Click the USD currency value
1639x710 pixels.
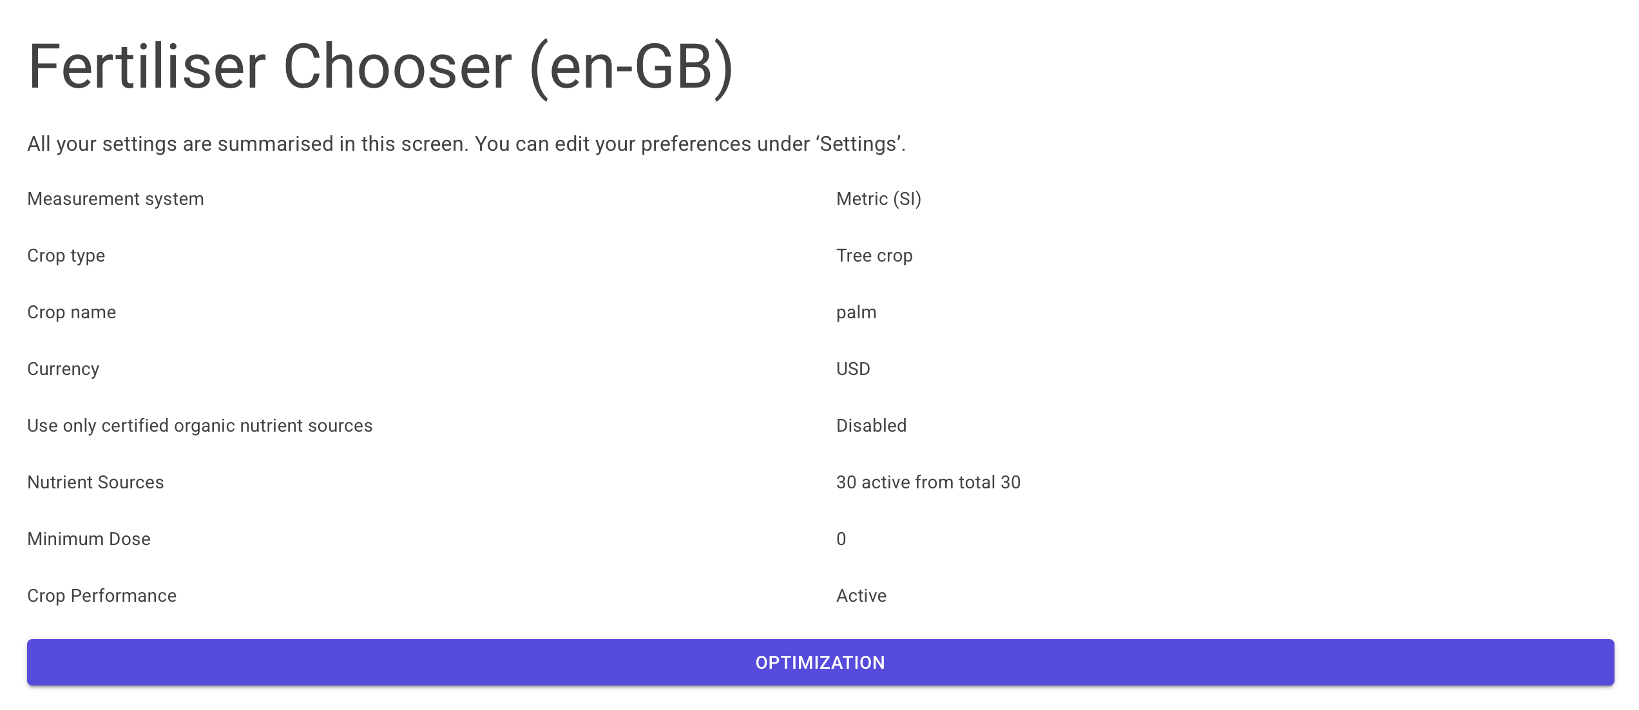(x=853, y=369)
